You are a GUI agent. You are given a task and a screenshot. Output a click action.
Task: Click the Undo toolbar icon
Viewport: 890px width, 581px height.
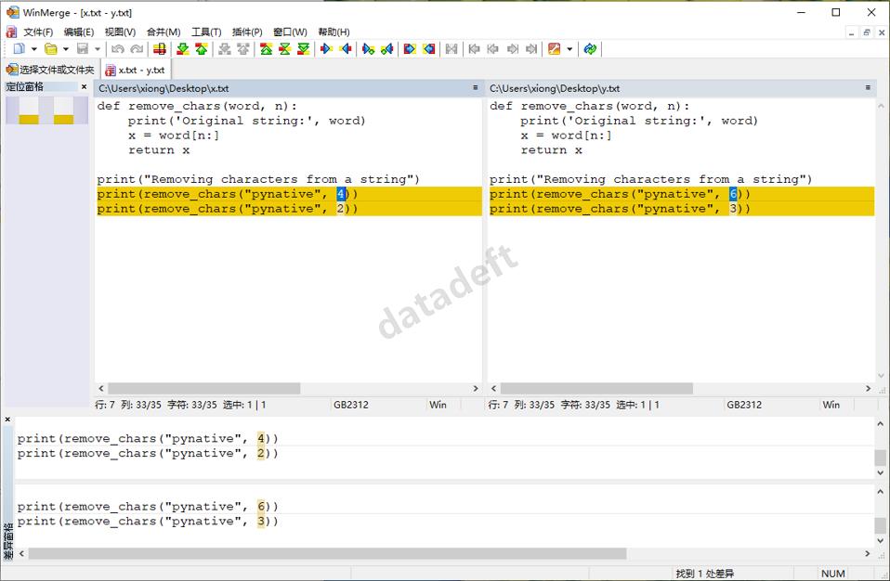coord(117,49)
